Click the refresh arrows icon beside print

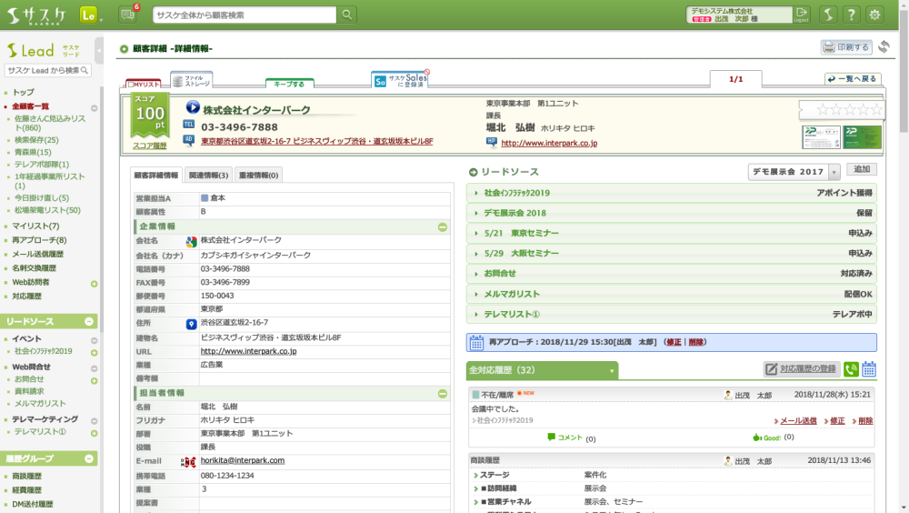(884, 47)
